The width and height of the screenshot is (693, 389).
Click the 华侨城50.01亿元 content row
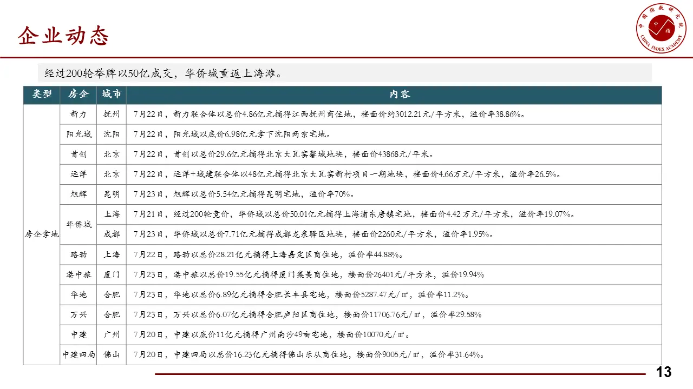point(394,214)
